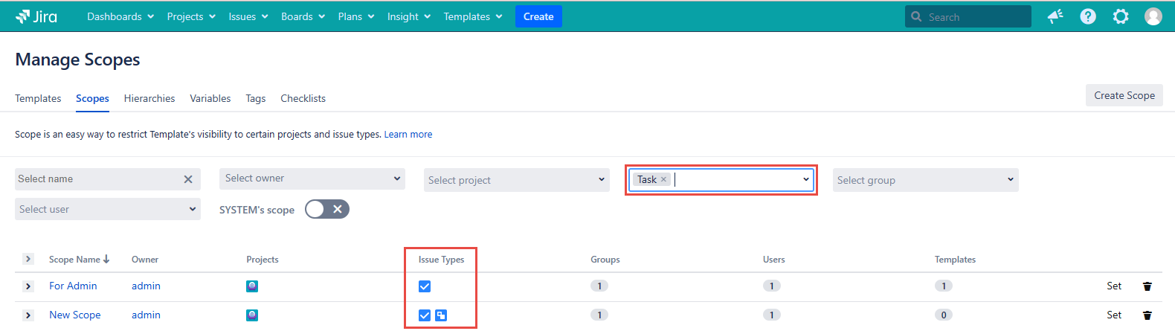Switch to the Hierarchies tab

point(149,98)
